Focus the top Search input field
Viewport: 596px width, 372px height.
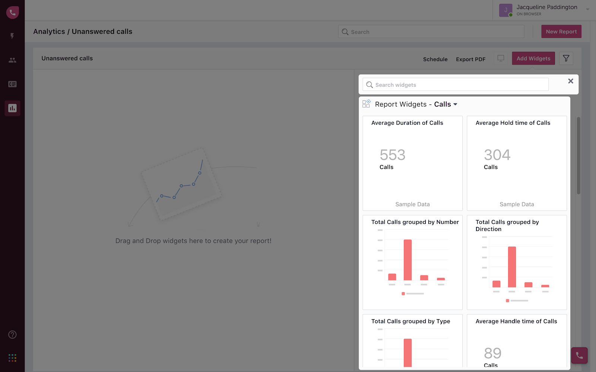point(431,32)
